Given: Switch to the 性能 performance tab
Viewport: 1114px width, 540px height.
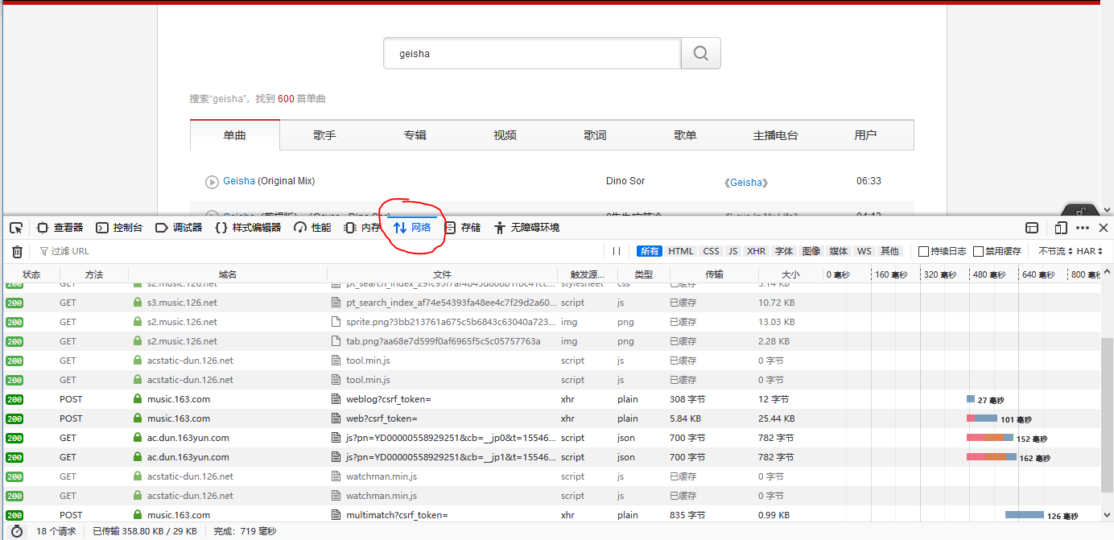Looking at the screenshot, I should (x=312, y=228).
